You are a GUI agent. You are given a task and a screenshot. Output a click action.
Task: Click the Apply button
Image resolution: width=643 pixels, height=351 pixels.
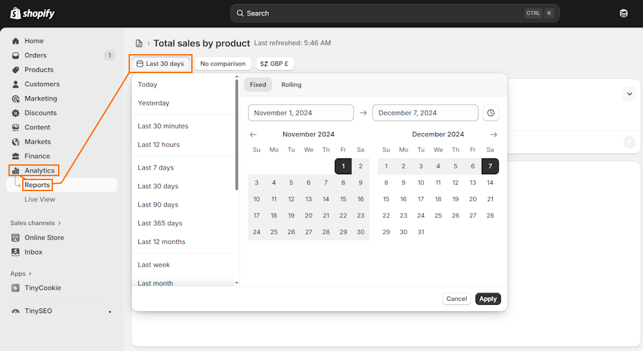[x=488, y=299]
